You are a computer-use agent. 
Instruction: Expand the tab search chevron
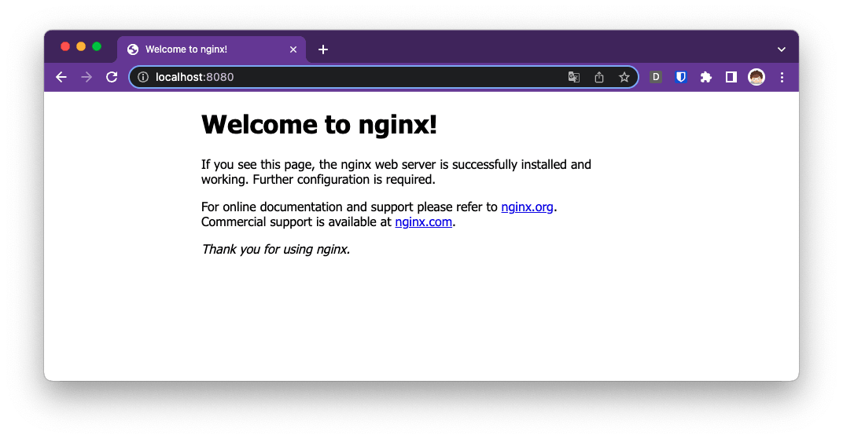tap(782, 49)
